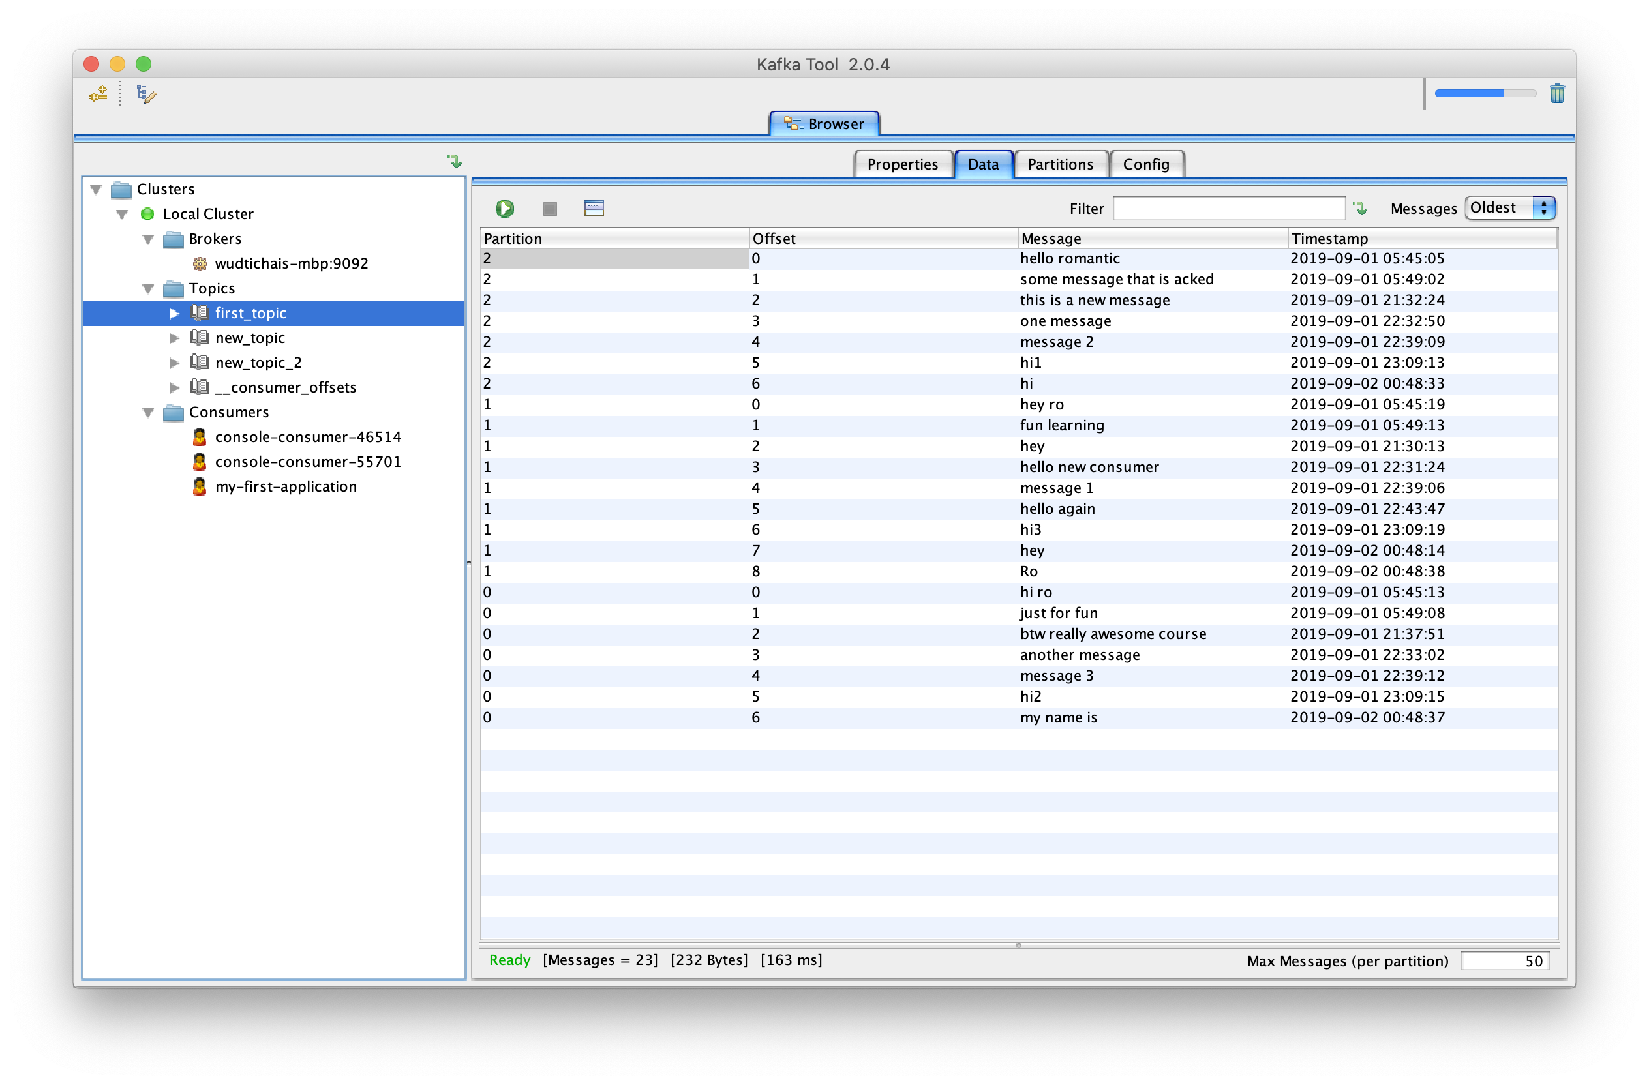The width and height of the screenshot is (1649, 1085).
Task: Expand the new_topic node
Action: [175, 338]
